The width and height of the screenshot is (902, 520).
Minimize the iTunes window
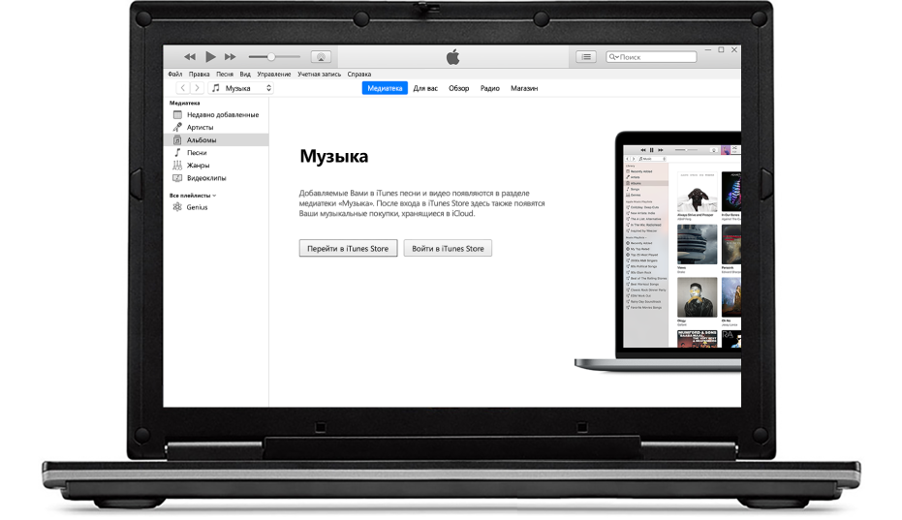(707, 50)
